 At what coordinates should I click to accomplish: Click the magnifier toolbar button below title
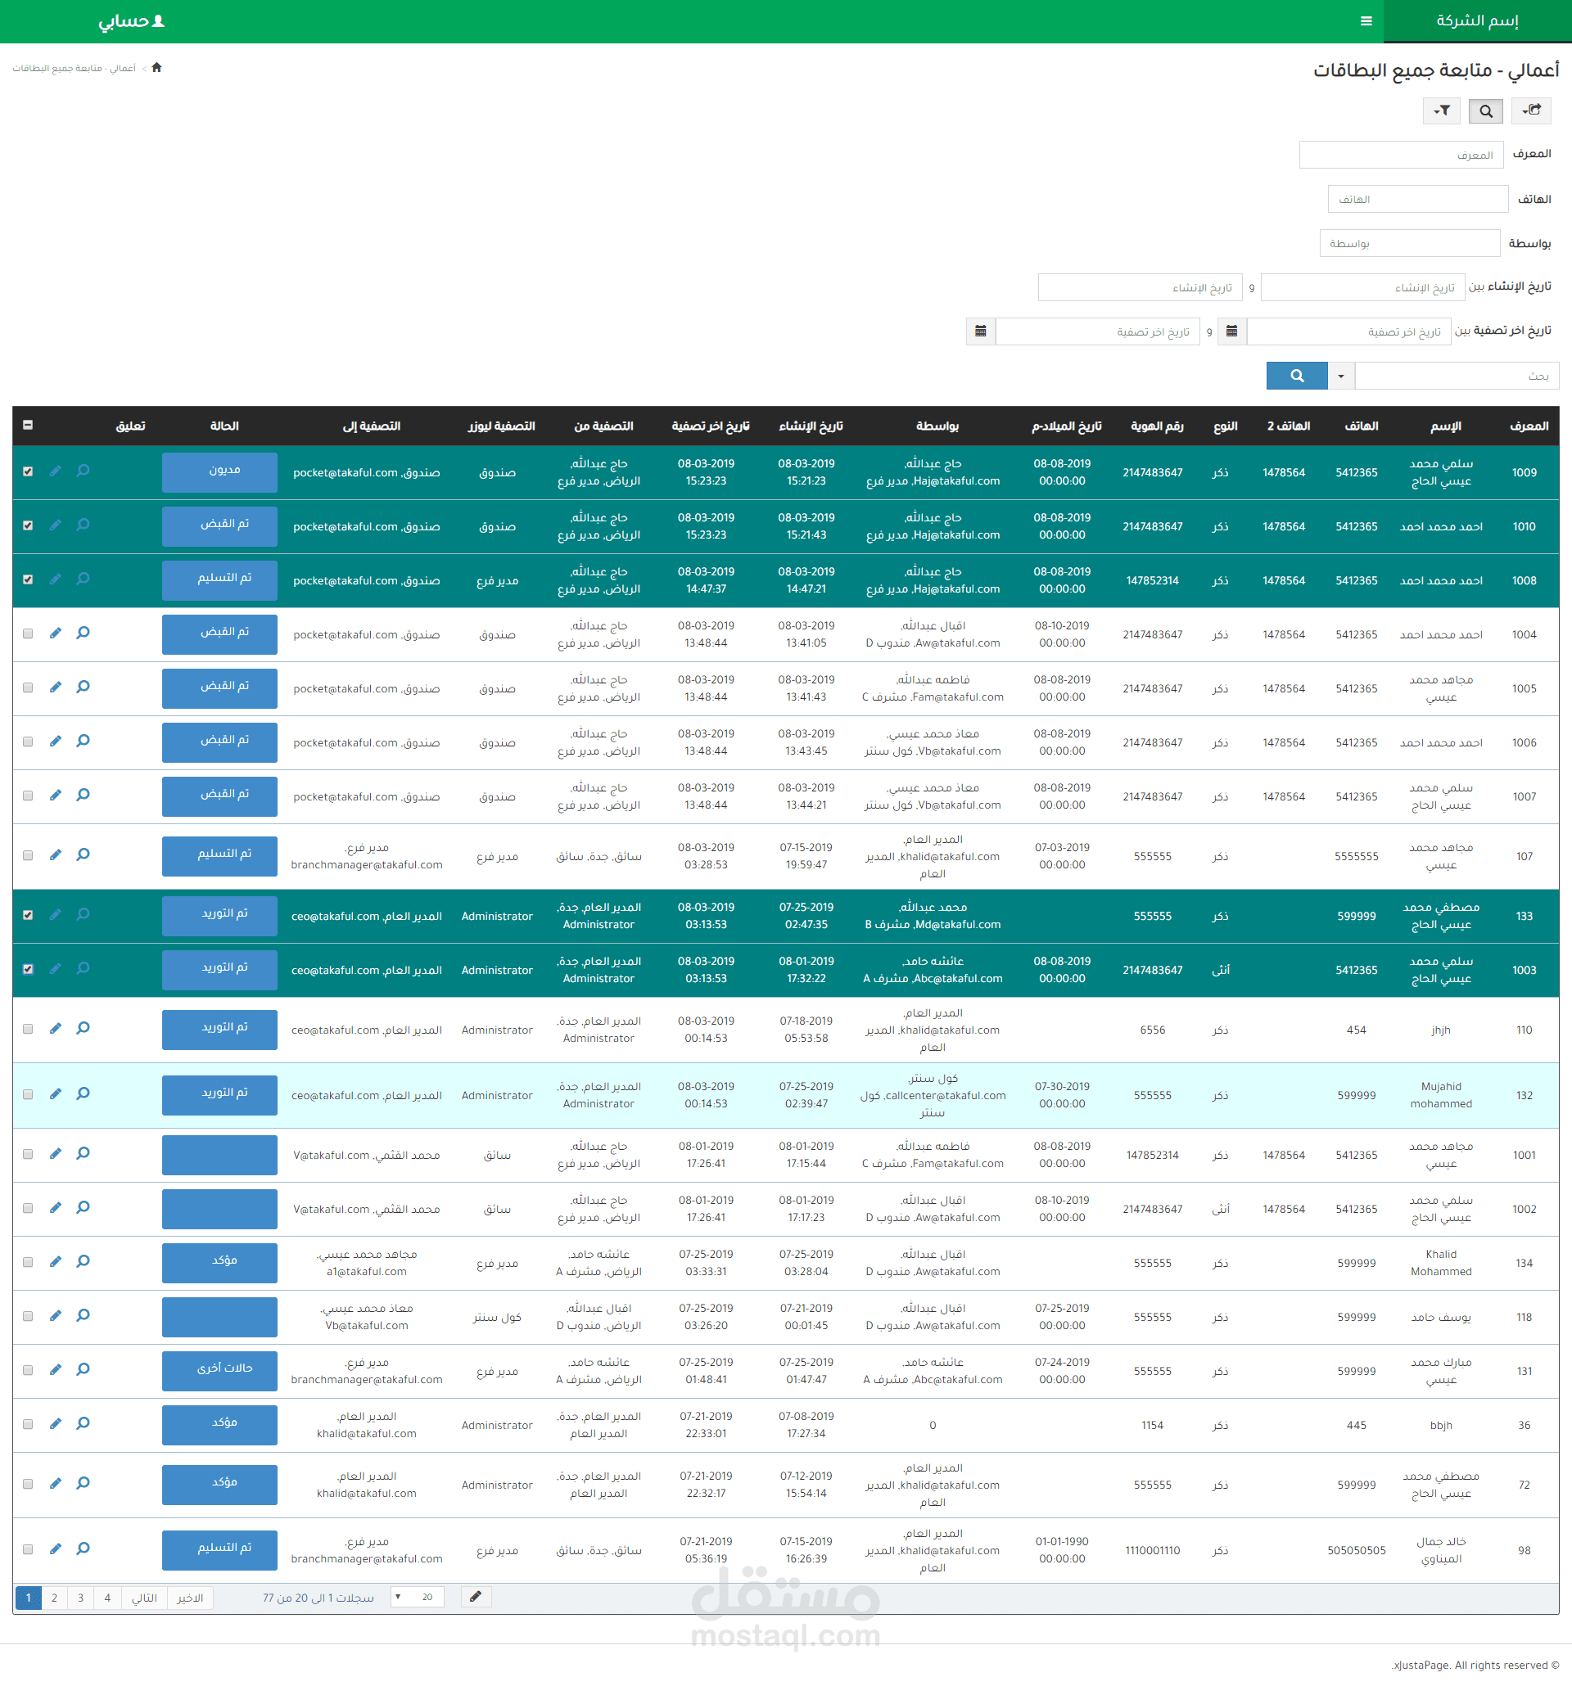1485,110
